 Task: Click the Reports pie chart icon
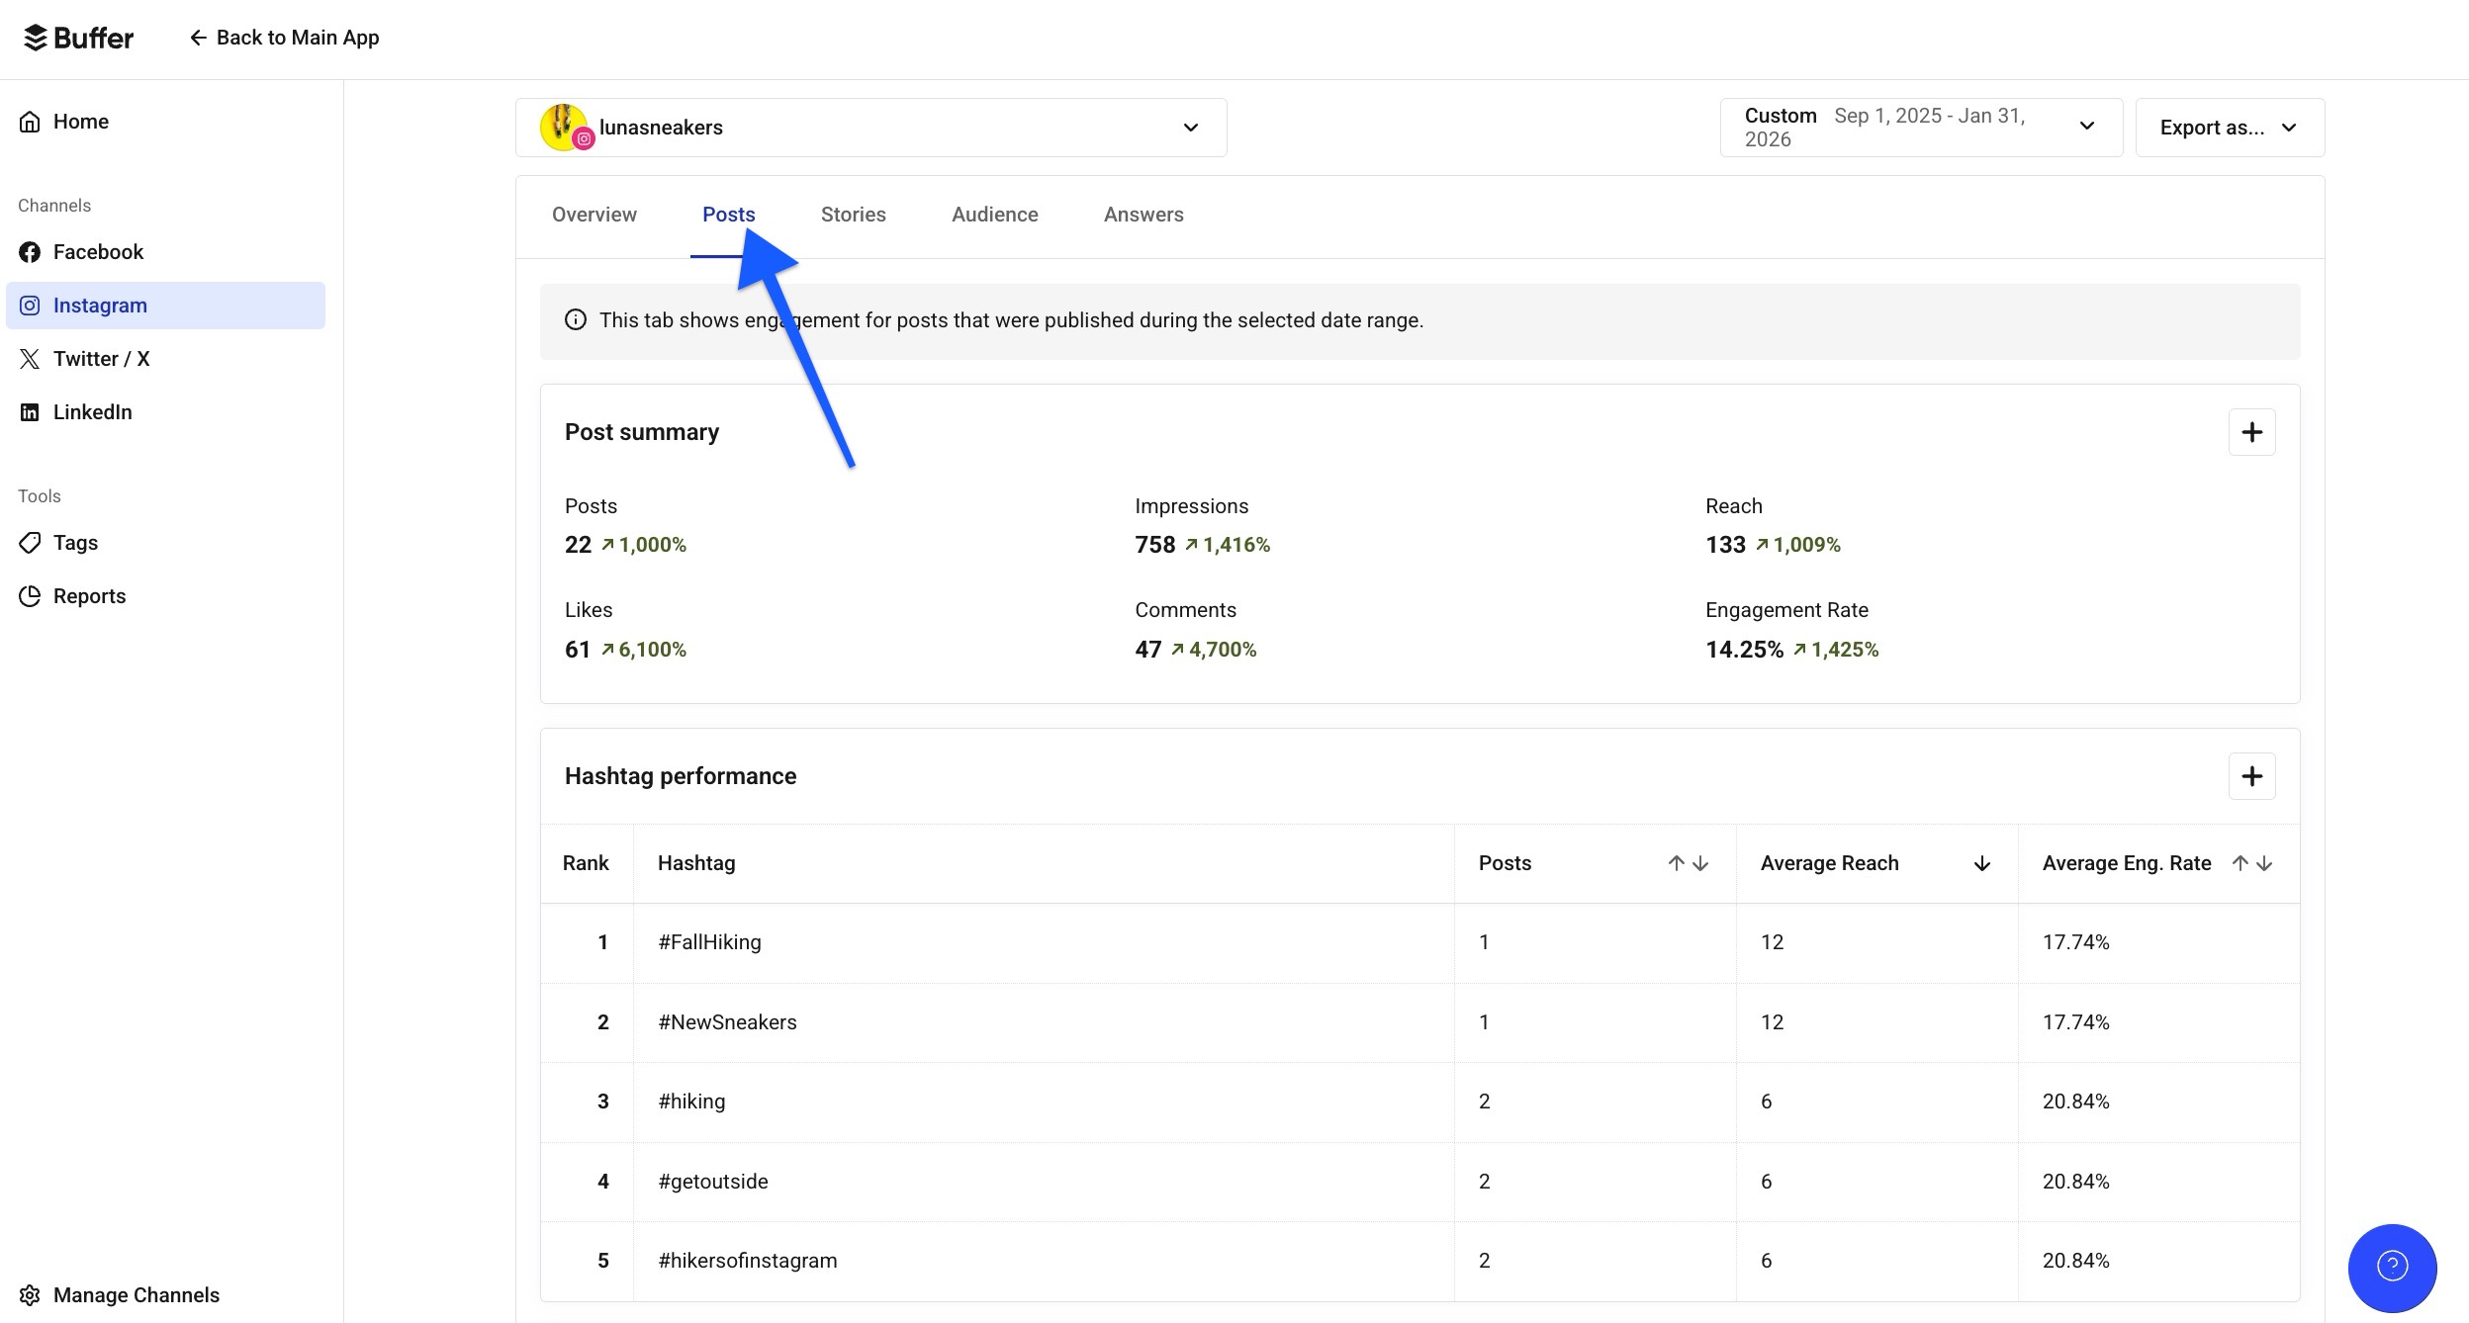pyautogui.click(x=31, y=596)
